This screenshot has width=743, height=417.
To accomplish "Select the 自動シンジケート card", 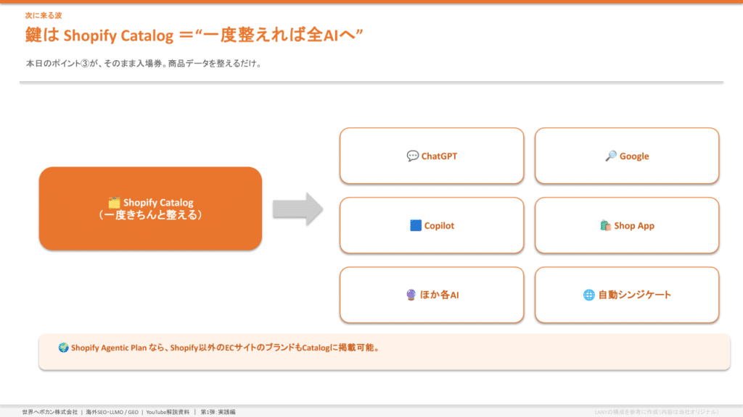I will pyautogui.click(x=627, y=295).
